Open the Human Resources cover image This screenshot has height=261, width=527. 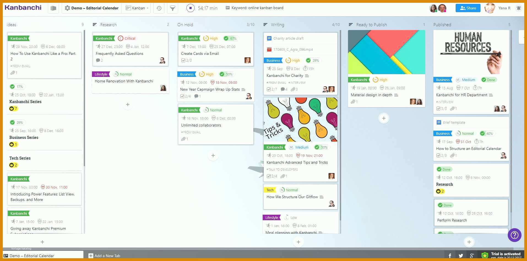pos(471,52)
